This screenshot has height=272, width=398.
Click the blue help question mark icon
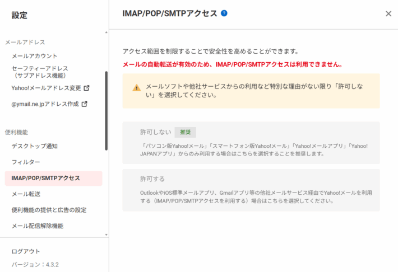pos(224,13)
